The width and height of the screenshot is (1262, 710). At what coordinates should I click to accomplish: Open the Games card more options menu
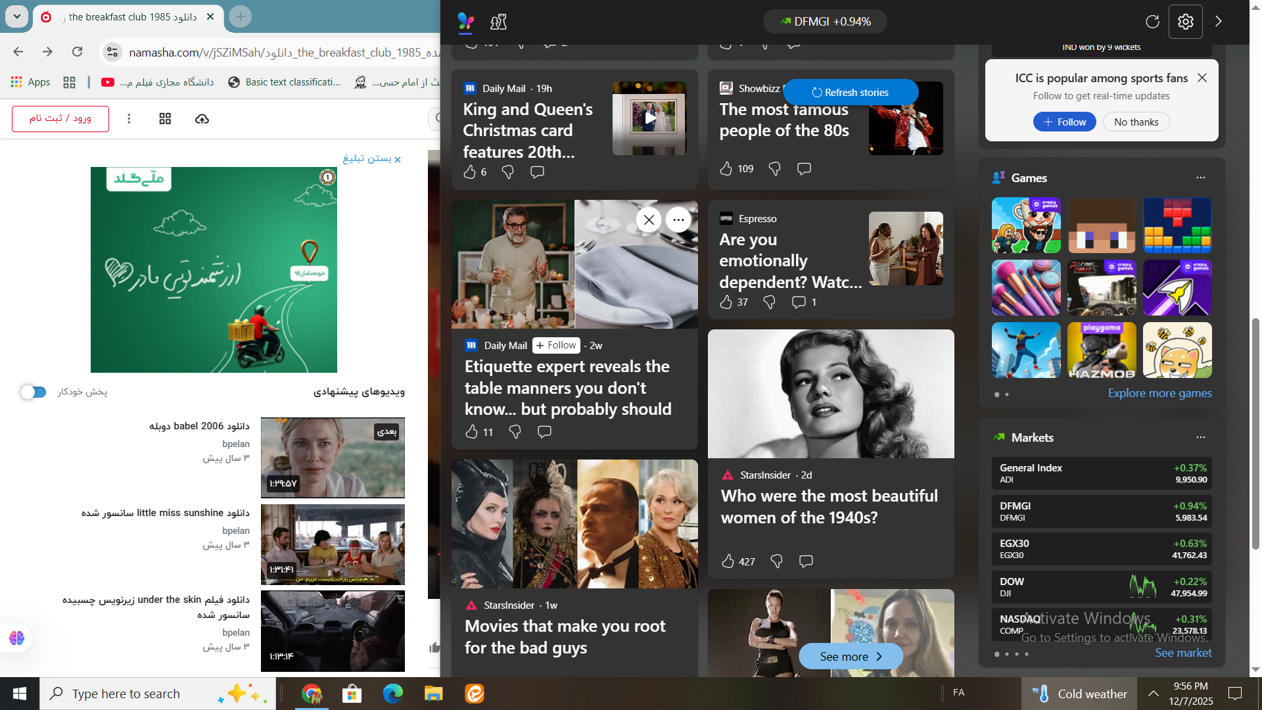pos(1200,177)
